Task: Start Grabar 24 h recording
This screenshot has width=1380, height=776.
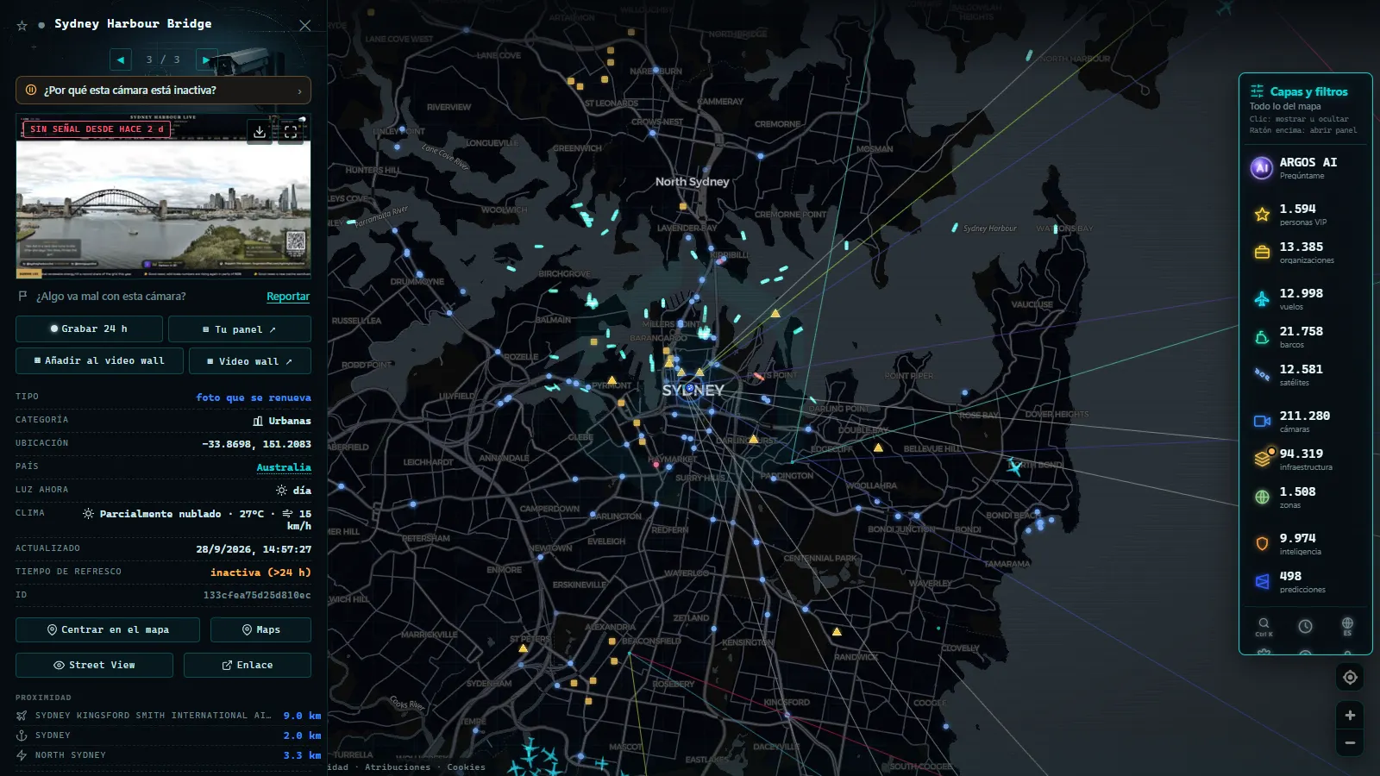Action: click(x=89, y=329)
